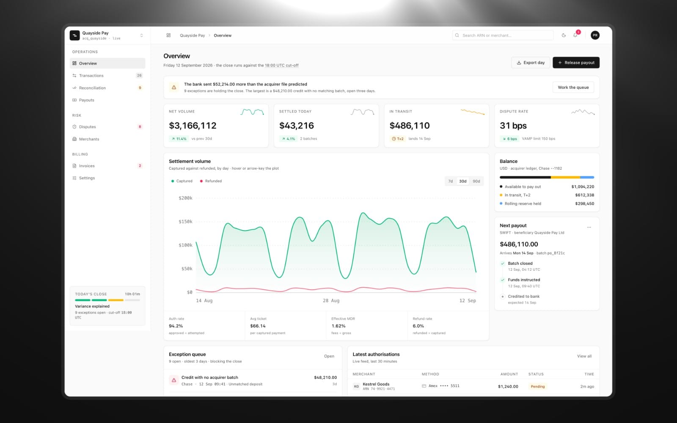Screen dimensions: 677x423
Task: Click the Work the queue button
Action: (573, 88)
